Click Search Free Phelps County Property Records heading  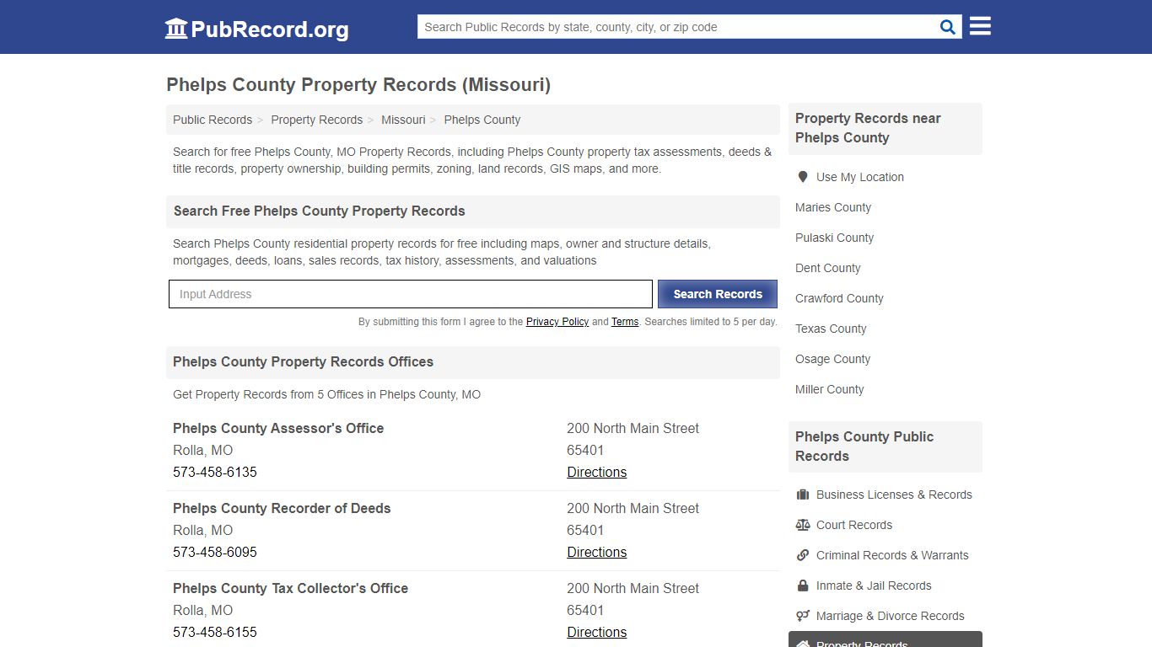click(320, 211)
